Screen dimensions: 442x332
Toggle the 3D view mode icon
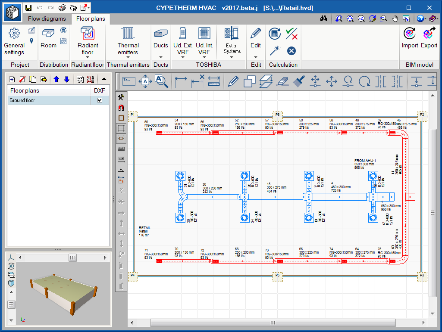click(x=11, y=266)
